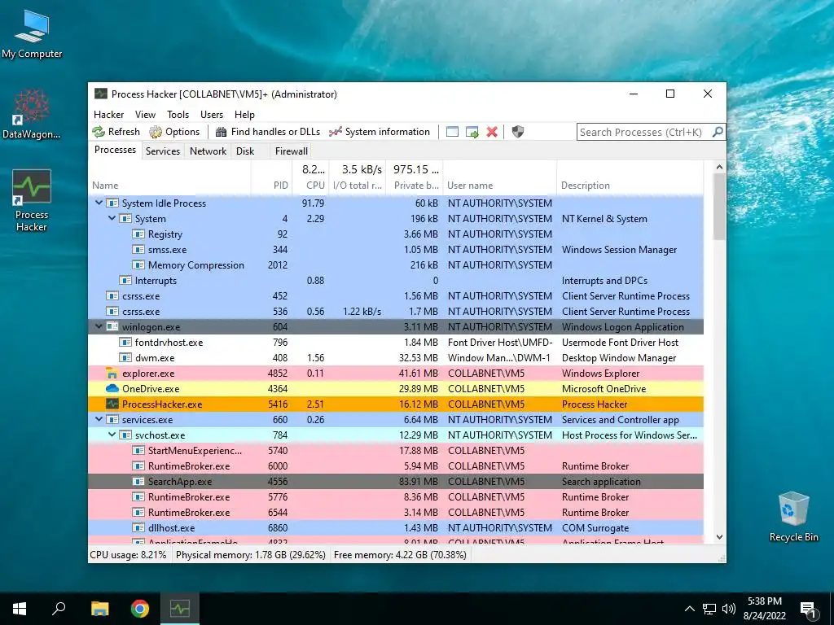The height and width of the screenshot is (625, 834).
Task: Switch to the Network tab
Action: [208, 151]
